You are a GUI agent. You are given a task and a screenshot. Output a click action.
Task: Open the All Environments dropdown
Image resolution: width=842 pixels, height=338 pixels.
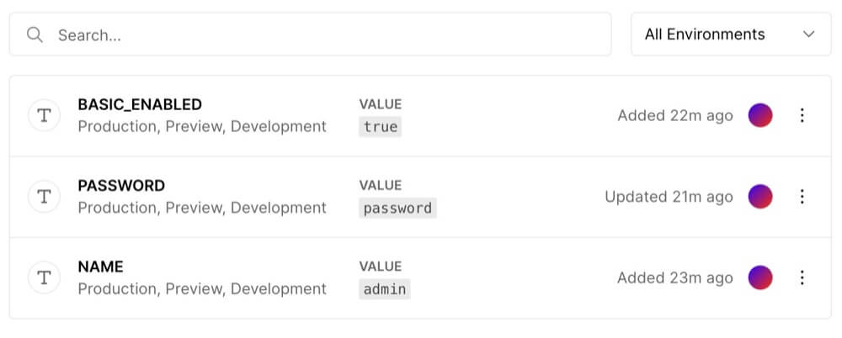point(729,34)
